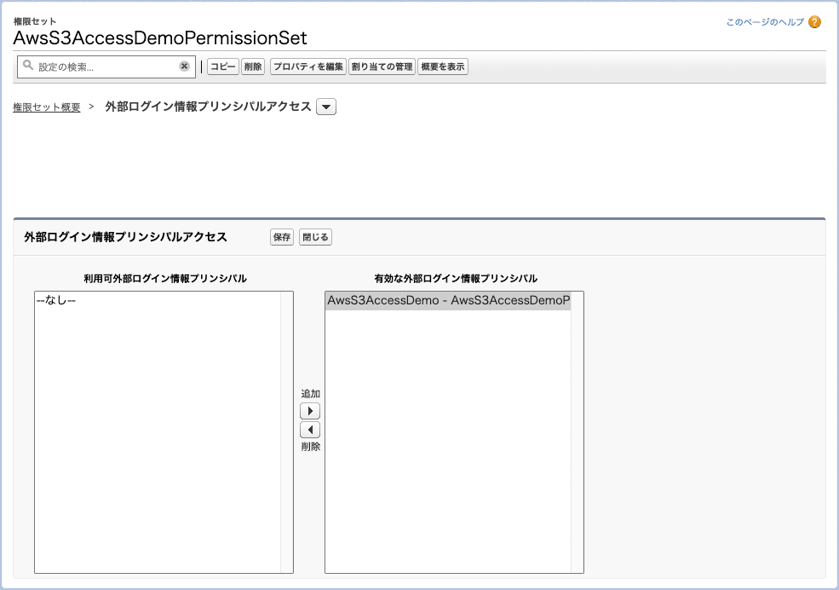Clear the settings search field
The width and height of the screenshot is (839, 590).
point(184,67)
